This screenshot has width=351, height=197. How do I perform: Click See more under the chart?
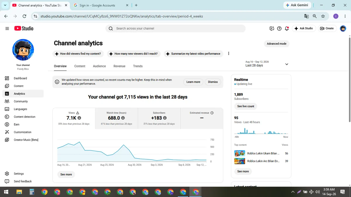[x=66, y=175]
